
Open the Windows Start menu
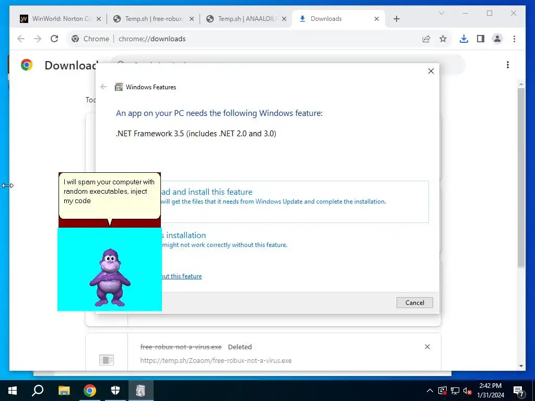tap(13, 391)
